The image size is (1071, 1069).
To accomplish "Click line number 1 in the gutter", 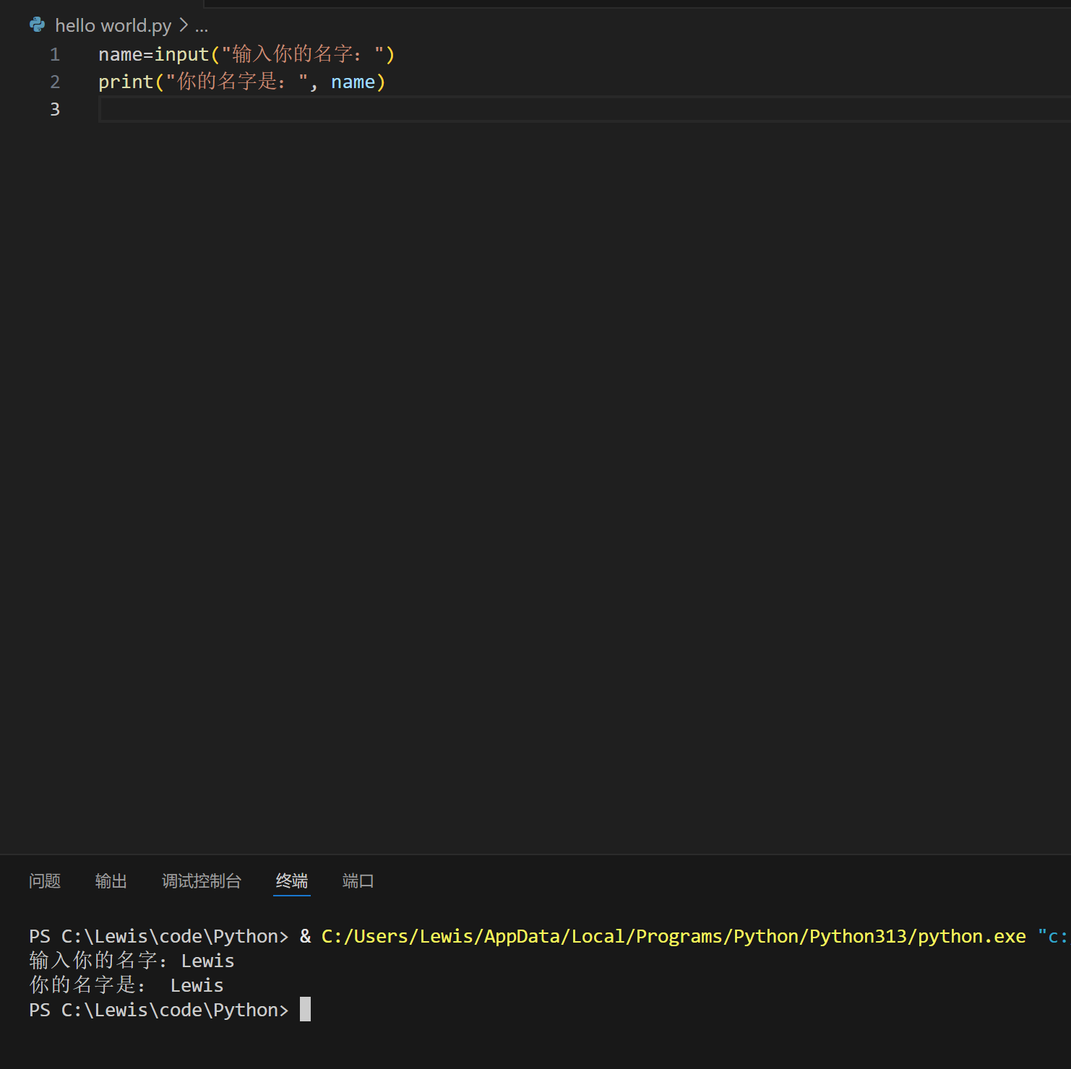I will tap(55, 55).
